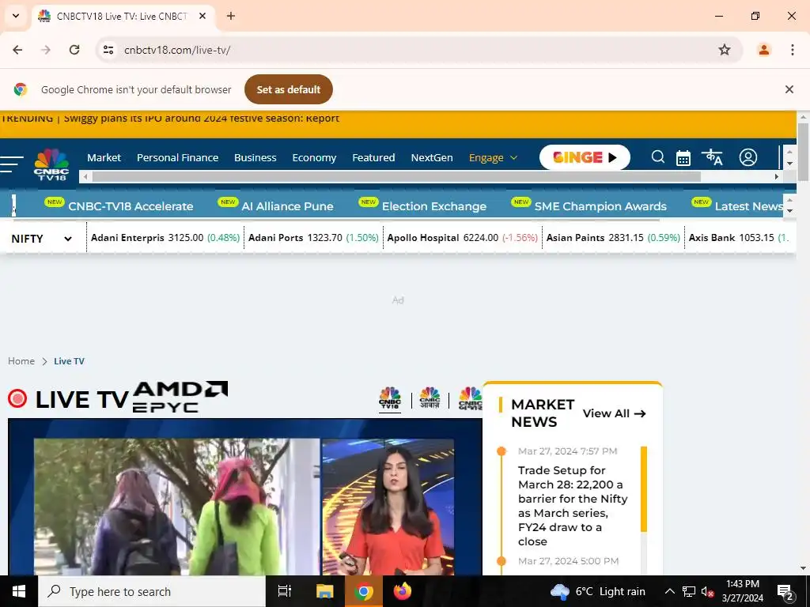The width and height of the screenshot is (810, 607).
Task: Expand the Engage menu dropdown
Action: (x=493, y=157)
